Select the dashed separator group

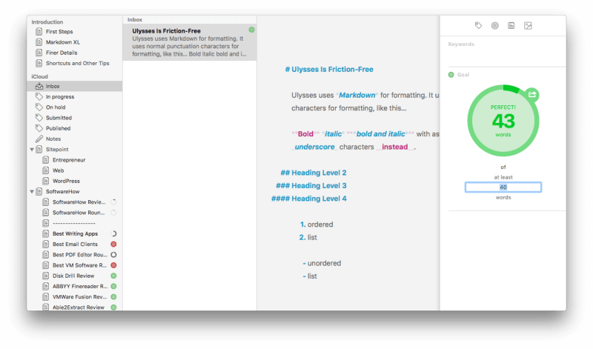point(75,223)
